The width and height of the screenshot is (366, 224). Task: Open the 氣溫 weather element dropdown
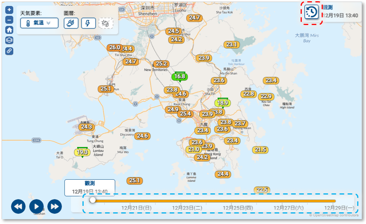click(39, 23)
